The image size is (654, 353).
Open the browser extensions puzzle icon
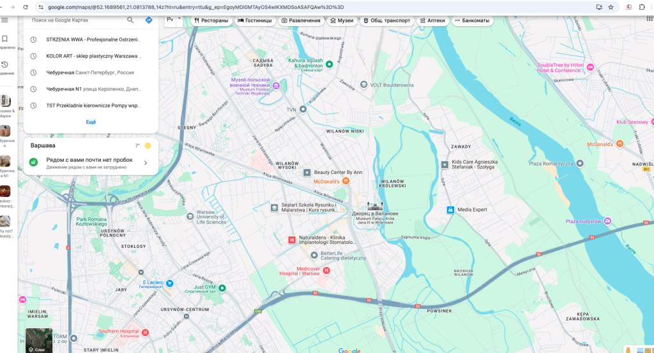point(642,7)
